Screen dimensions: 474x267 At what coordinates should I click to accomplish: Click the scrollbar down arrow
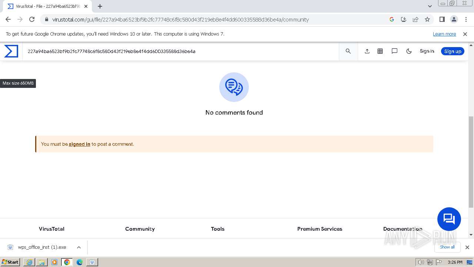click(471, 235)
